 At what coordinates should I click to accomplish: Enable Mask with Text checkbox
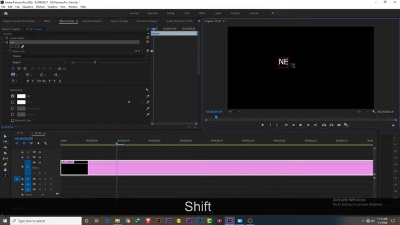click(x=12, y=121)
